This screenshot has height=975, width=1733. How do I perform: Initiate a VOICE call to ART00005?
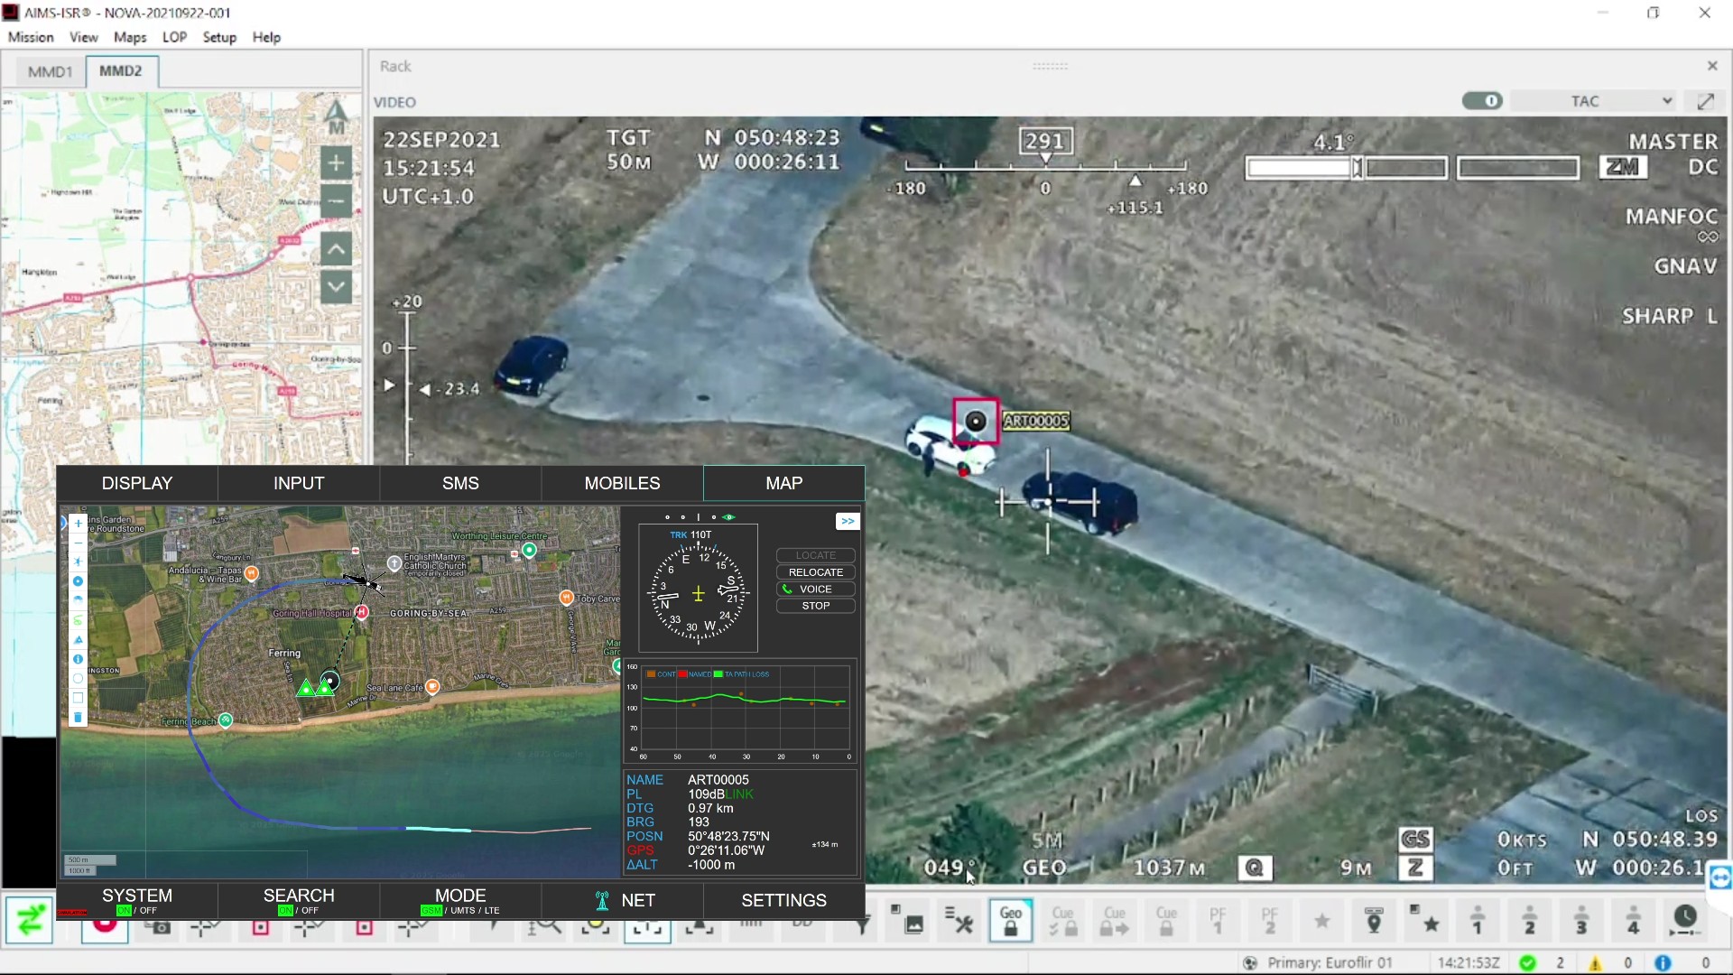point(813,589)
